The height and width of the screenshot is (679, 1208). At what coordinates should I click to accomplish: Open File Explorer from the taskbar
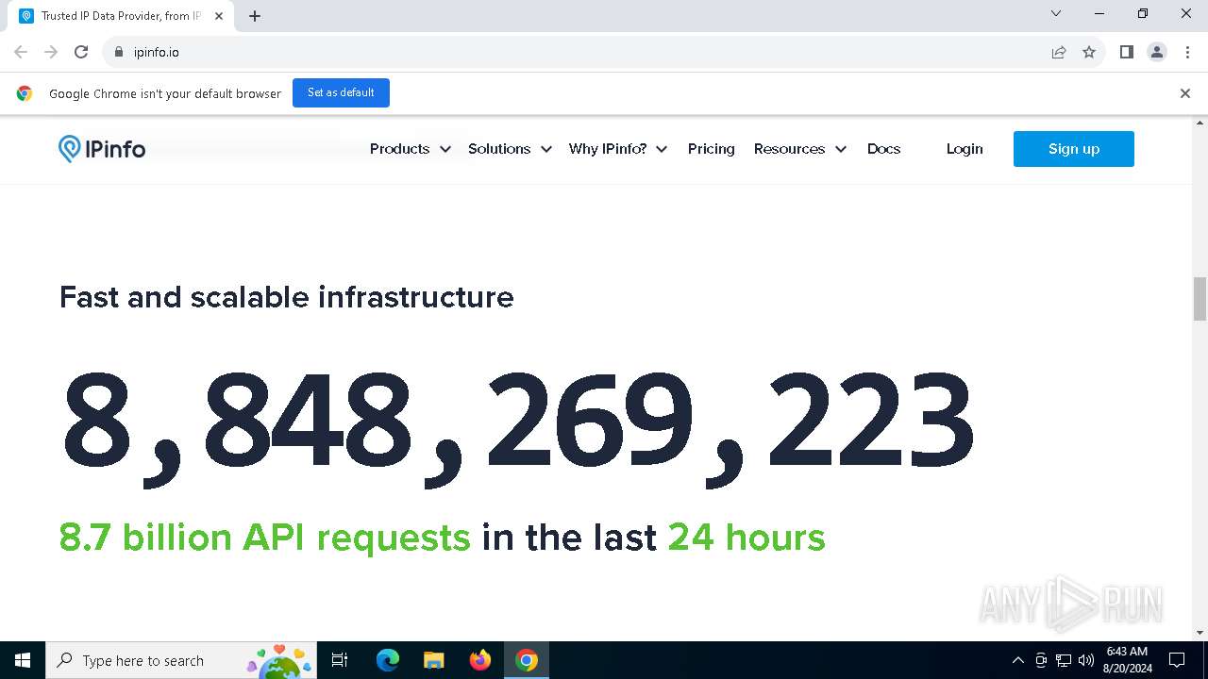(434, 660)
